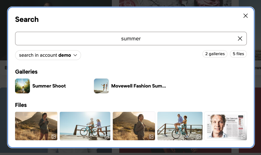Select the Movewell Fashion Sum... gallery title
Screen dimensions: 261x155
click(138, 86)
